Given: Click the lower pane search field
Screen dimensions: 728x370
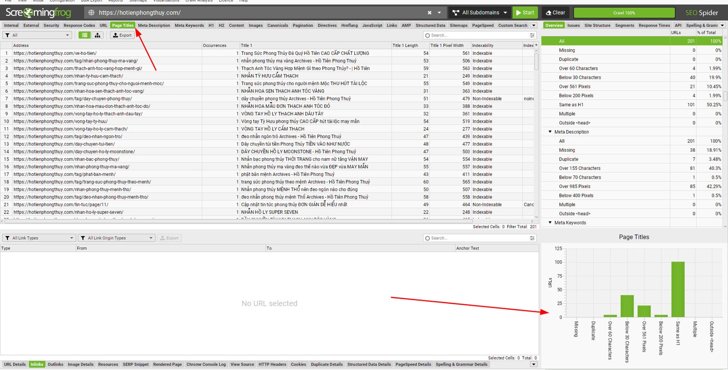Looking at the screenshot, I should [476, 238].
